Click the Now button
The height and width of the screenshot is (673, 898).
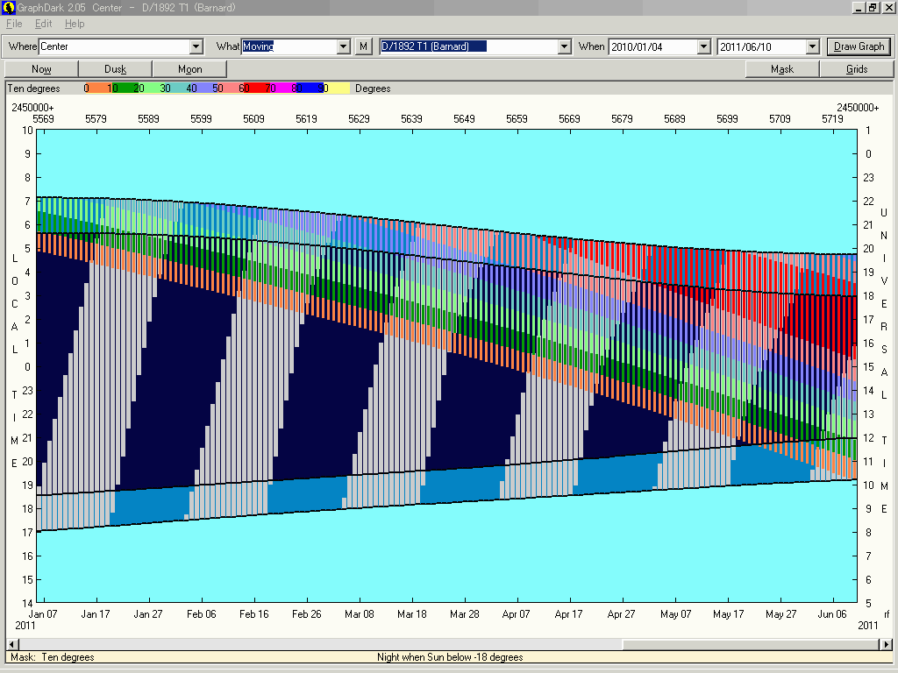[x=41, y=68]
